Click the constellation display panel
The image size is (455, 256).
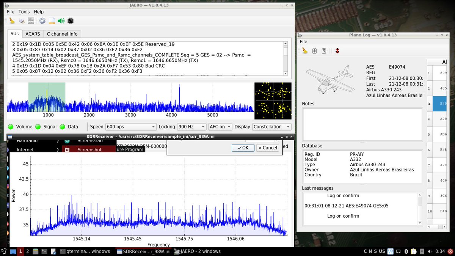click(273, 101)
